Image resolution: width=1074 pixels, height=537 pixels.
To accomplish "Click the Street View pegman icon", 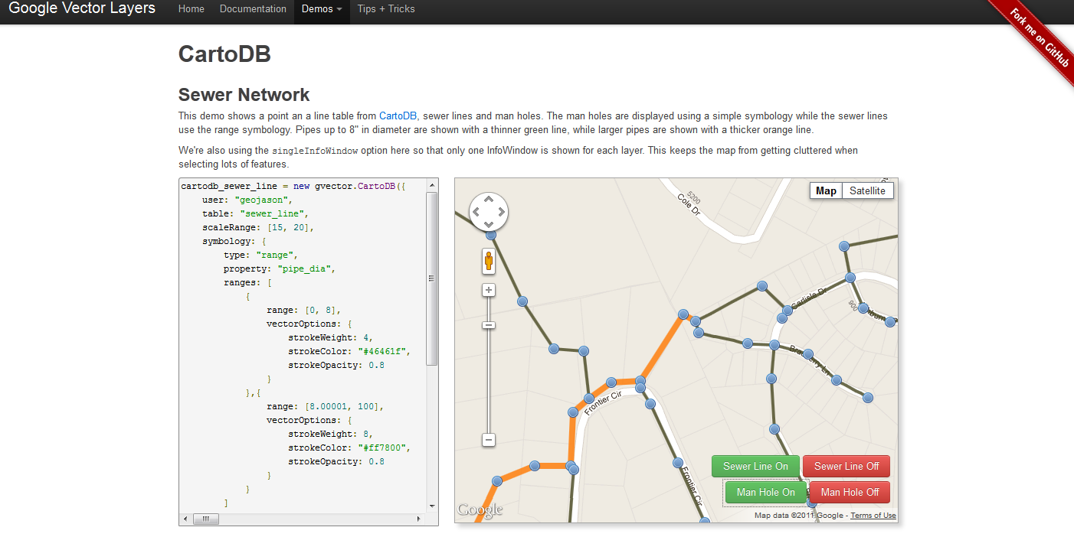I will 488,261.
